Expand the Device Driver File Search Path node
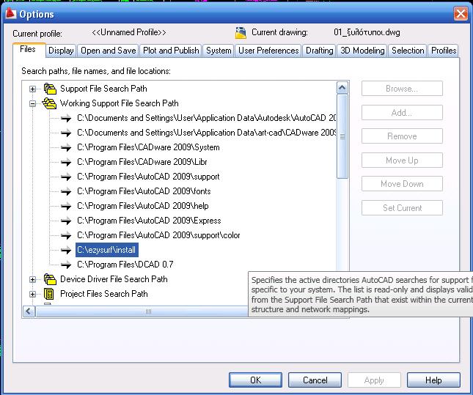The image size is (473, 395). pos(32,279)
